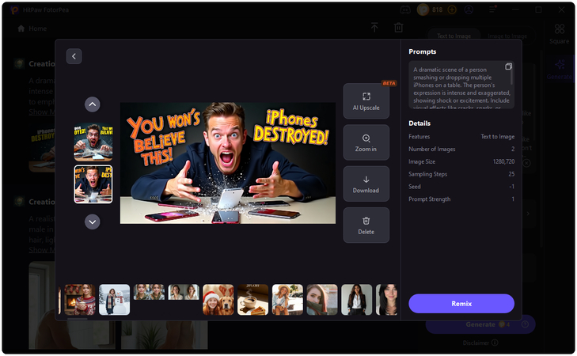Open the Discord icon in title bar
Image resolution: width=577 pixels, height=356 pixels.
(405, 10)
